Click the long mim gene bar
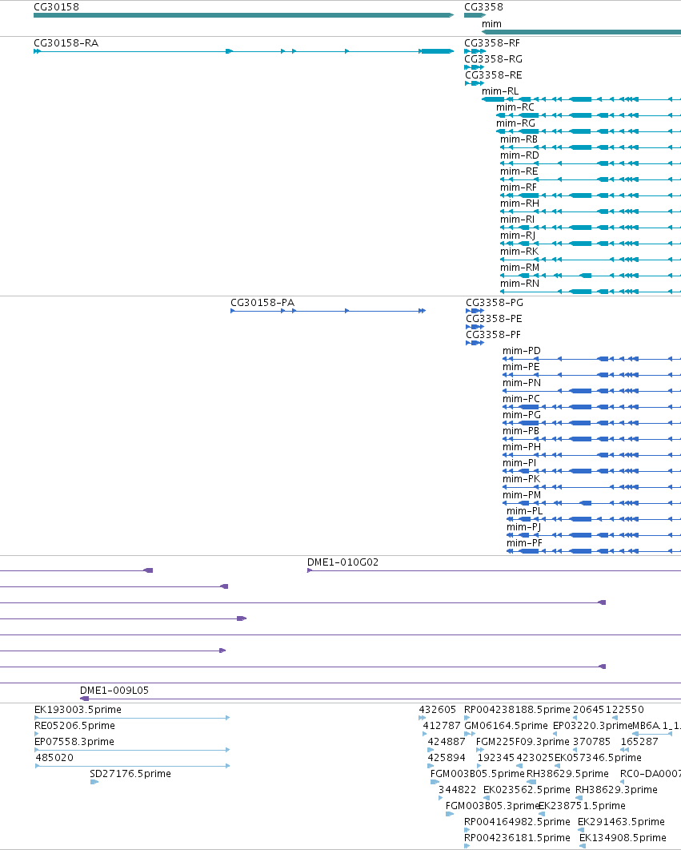Viewport: 681px width, 850px height. click(x=582, y=32)
